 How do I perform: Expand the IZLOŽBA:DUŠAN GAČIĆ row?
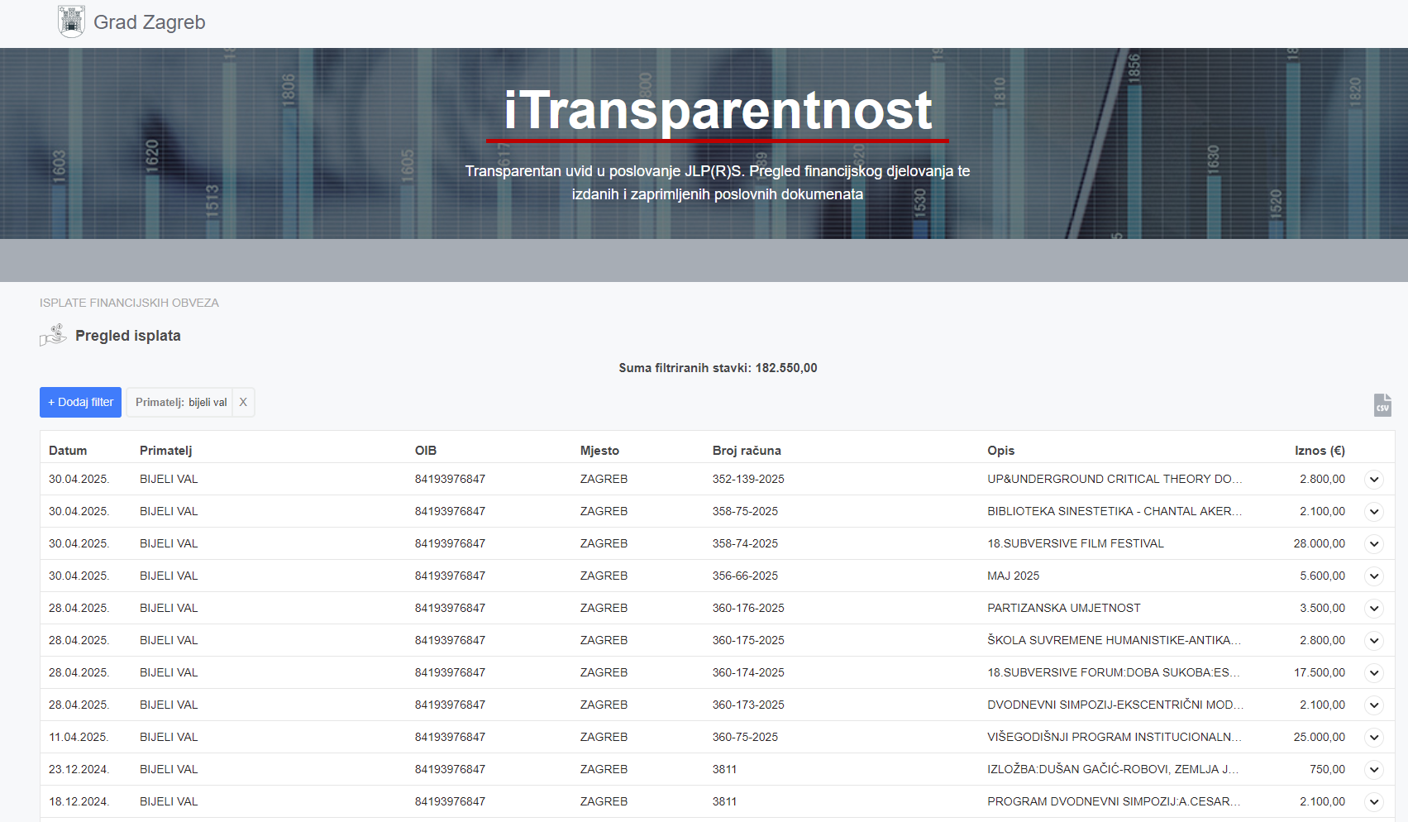[x=1374, y=770]
